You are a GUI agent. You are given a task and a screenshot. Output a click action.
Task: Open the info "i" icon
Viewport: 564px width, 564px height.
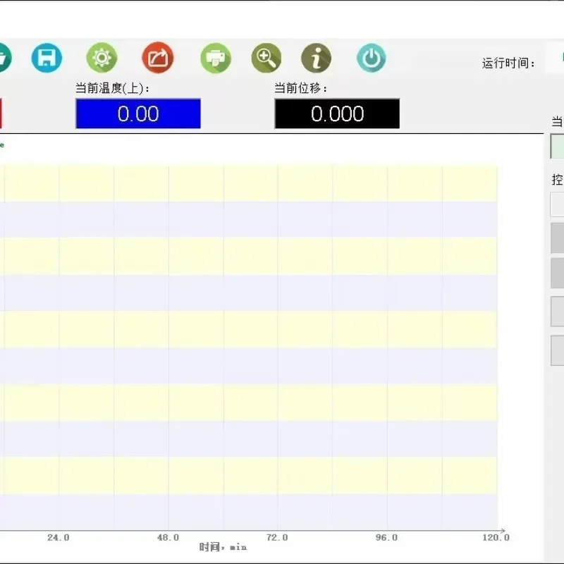316,58
